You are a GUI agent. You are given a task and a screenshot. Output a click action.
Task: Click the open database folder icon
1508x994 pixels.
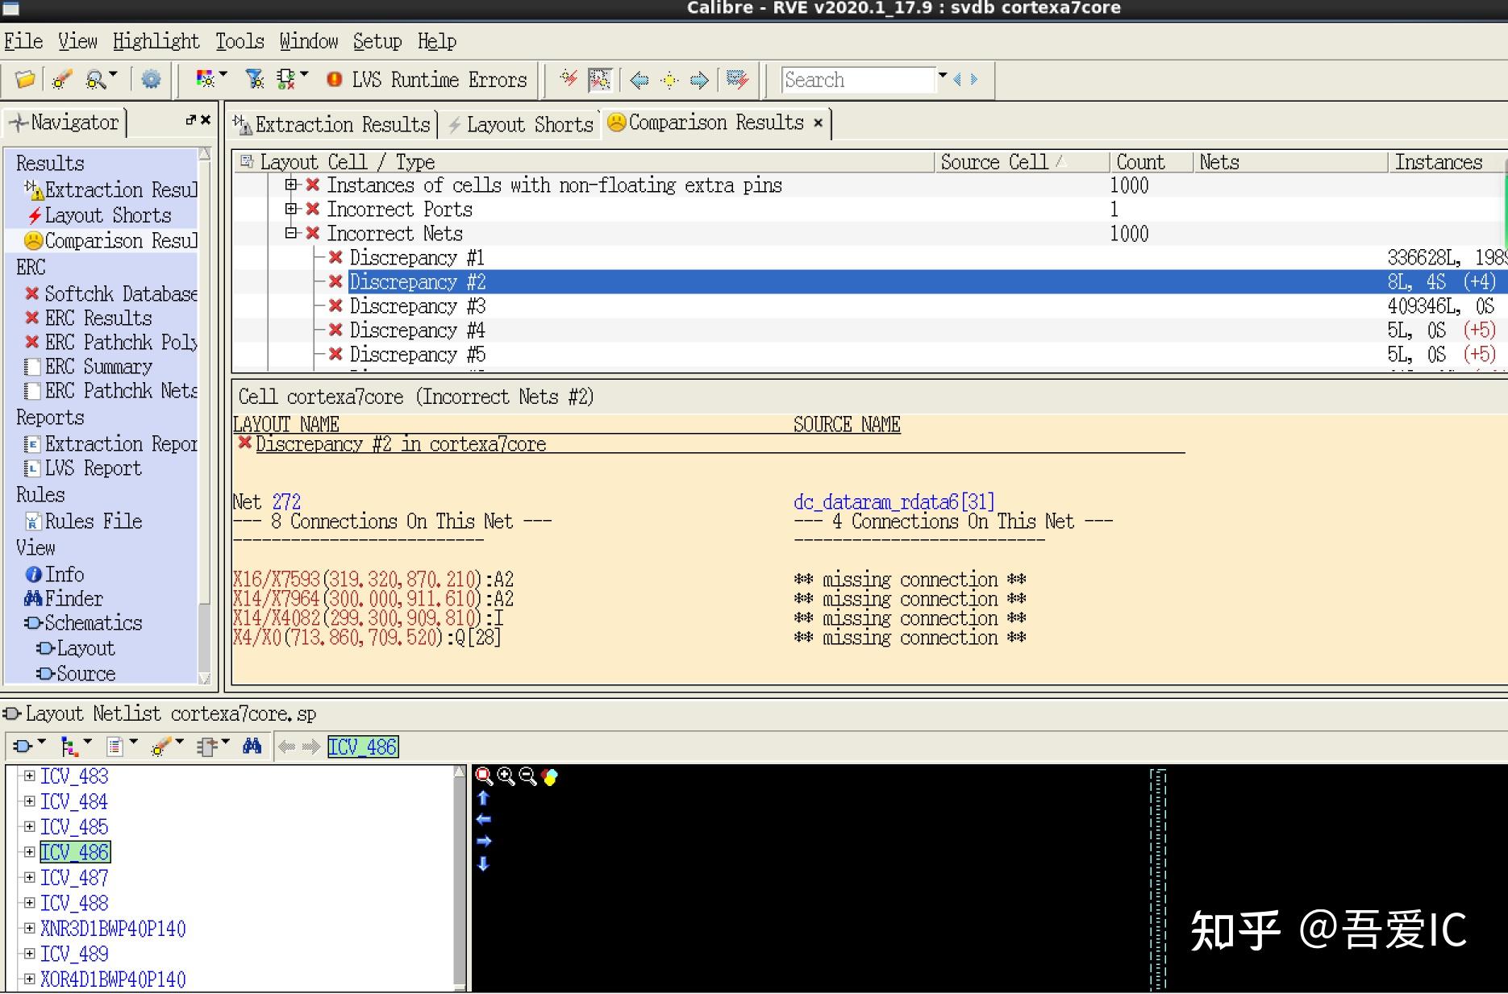coord(25,79)
